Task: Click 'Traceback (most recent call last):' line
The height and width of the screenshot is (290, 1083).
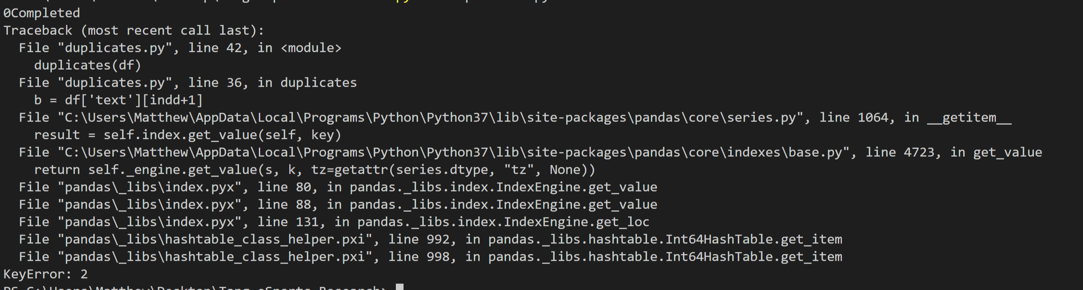Action: (134, 30)
